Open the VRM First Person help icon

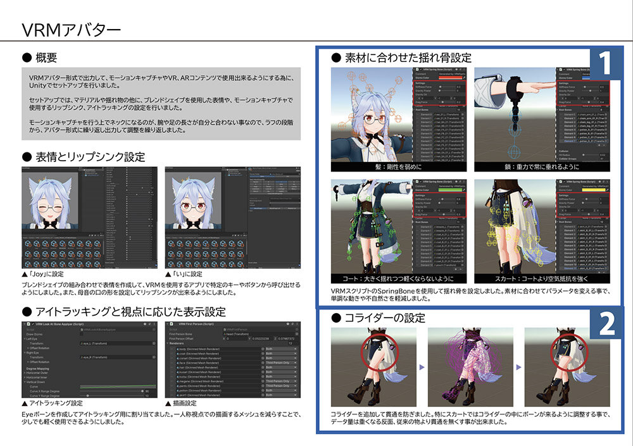point(288,325)
